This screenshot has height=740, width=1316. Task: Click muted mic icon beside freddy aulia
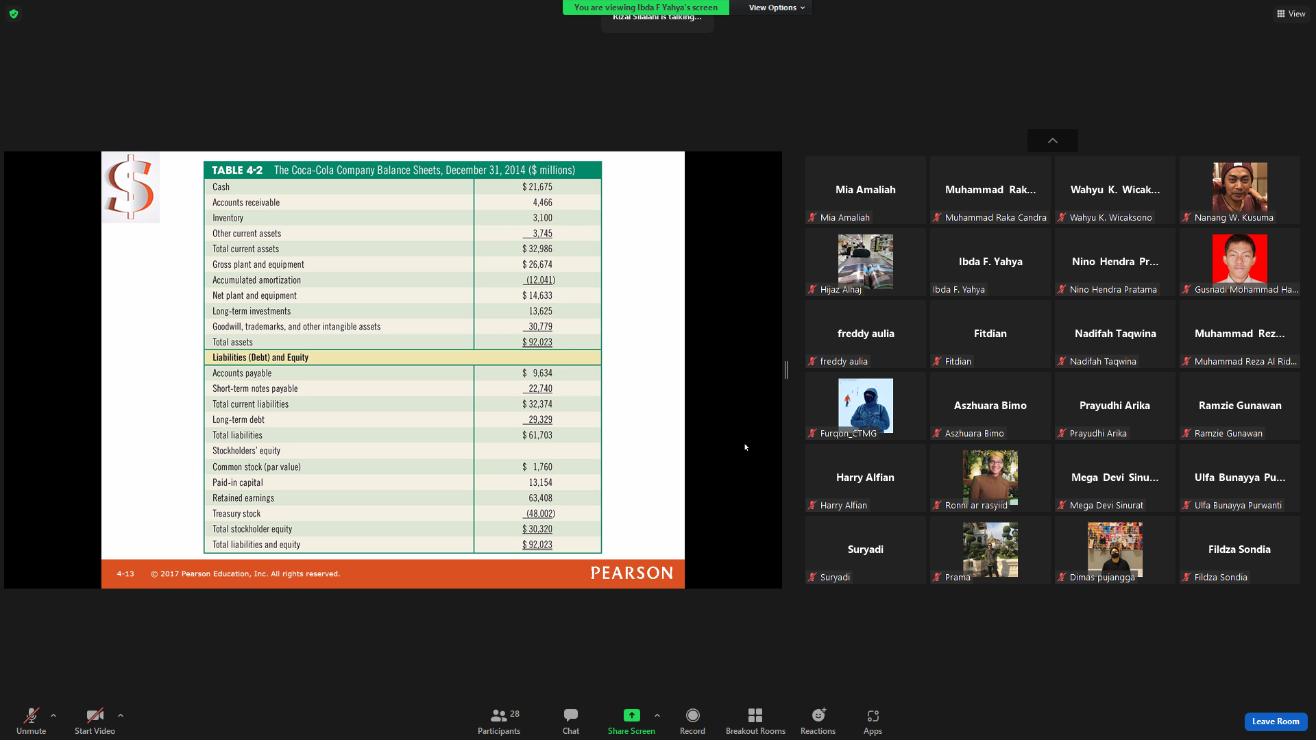812,362
